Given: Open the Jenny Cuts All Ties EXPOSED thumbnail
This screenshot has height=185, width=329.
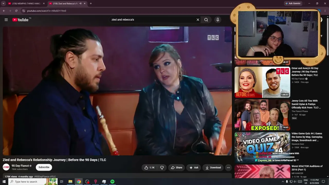Looking at the screenshot, I should [x=262, y=115].
